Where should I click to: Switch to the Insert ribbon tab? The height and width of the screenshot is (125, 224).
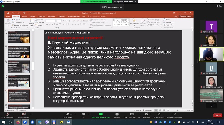(x=24, y=16)
